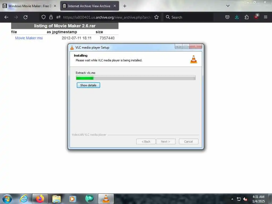
Task: Open the site permissions icon in address bar
Action: (58, 17)
